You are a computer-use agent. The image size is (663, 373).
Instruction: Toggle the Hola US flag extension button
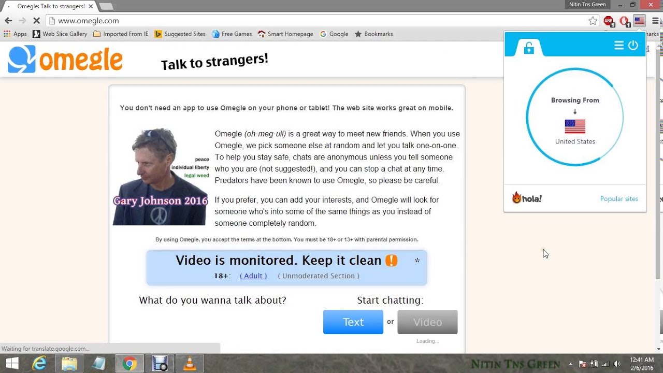click(640, 21)
